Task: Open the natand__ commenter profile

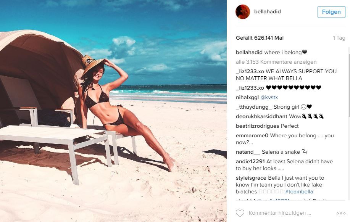Action: [248, 152]
